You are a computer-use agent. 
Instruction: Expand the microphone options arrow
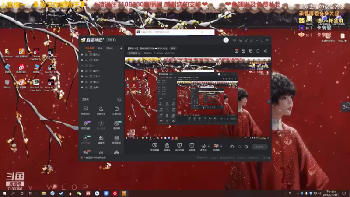(209, 146)
